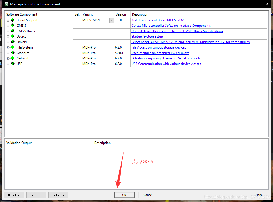This screenshot has width=273, height=202.
Task: Expand the Drivers tree node
Action: pos(8,42)
